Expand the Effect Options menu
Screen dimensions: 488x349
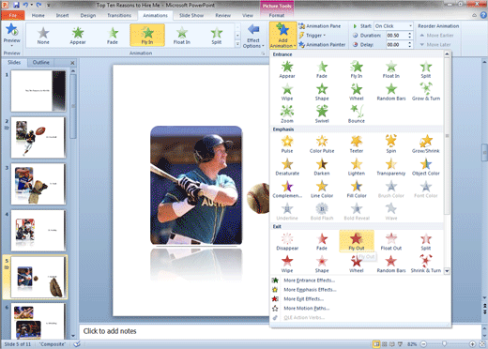pyautogui.click(x=253, y=37)
